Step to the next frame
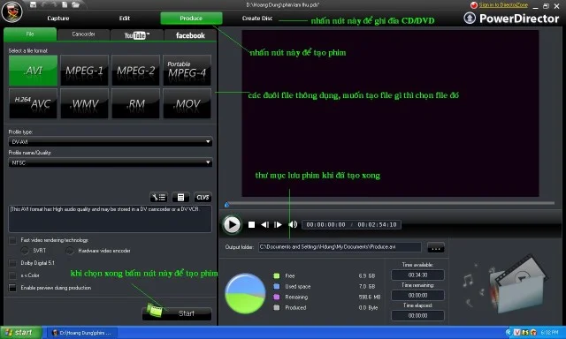 278,225
